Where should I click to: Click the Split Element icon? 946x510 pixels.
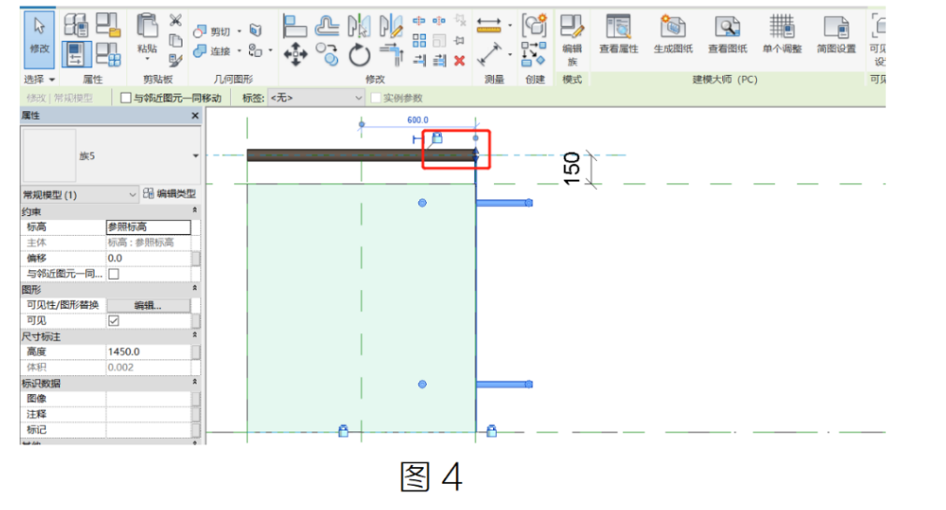pos(418,21)
